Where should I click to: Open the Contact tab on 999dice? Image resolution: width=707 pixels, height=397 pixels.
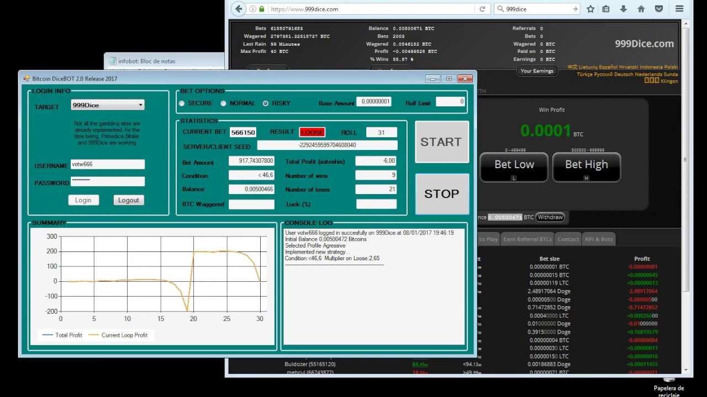(568, 239)
